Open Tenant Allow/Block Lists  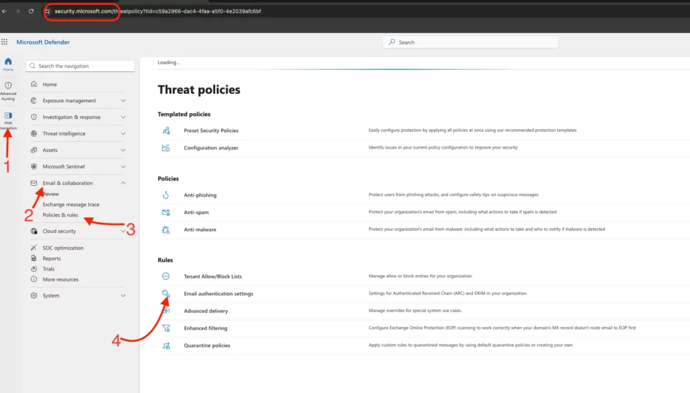click(x=212, y=276)
